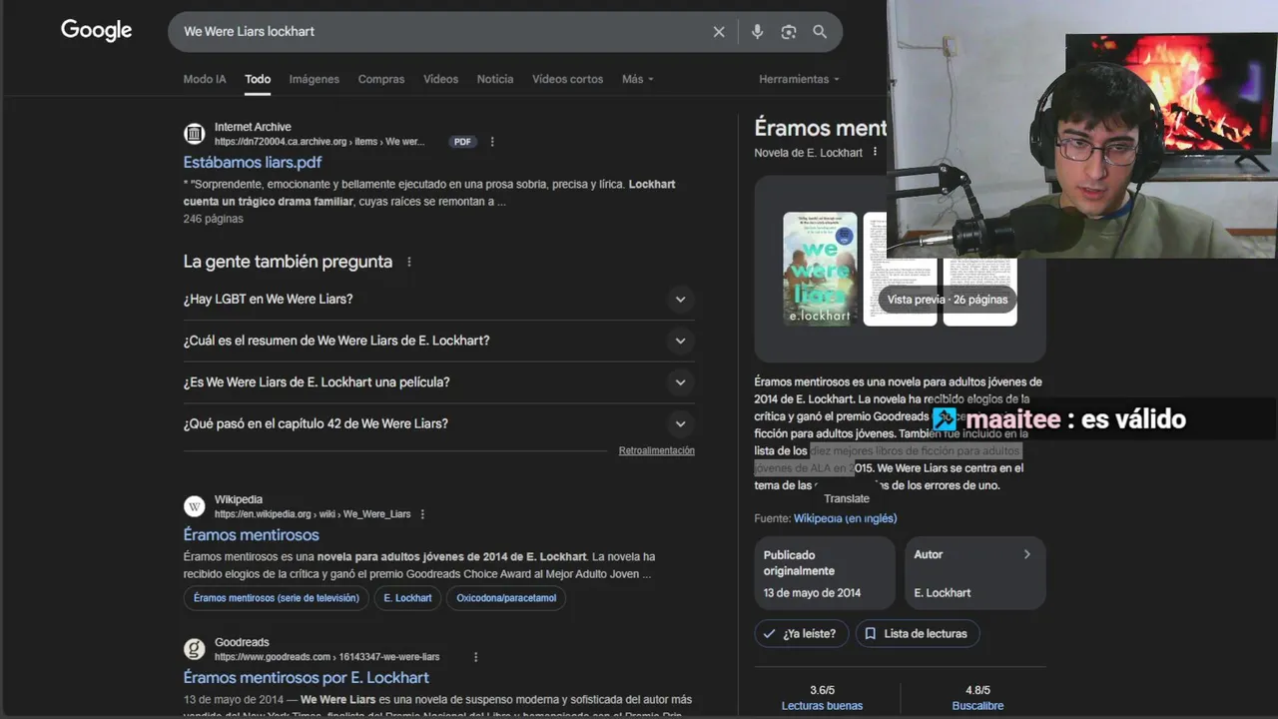The image size is (1278, 719).
Task: Click '246 páginas' text in first result
Action: coord(214,219)
